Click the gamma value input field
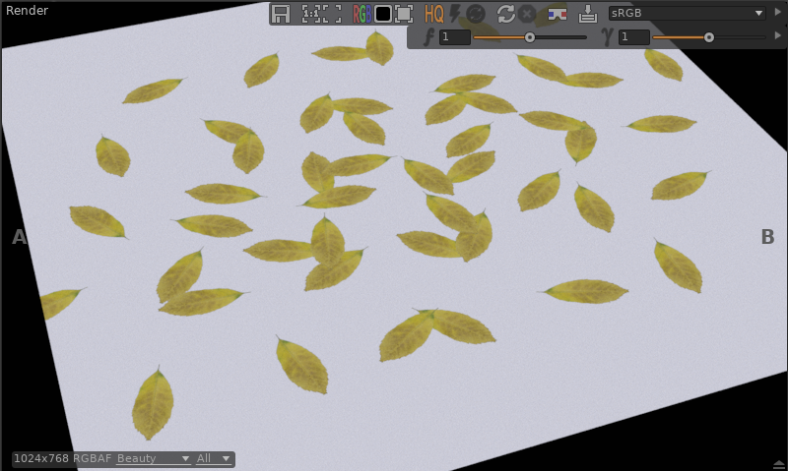The width and height of the screenshot is (788, 471). pos(633,37)
